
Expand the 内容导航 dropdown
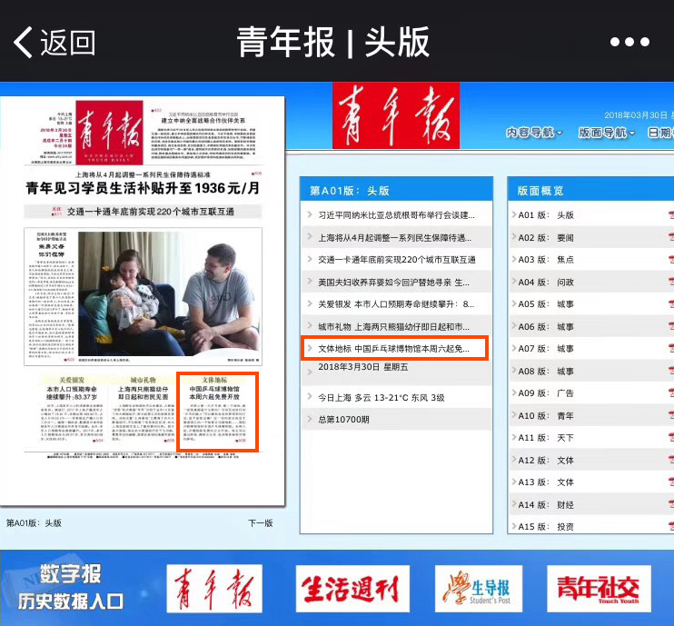coord(534,133)
